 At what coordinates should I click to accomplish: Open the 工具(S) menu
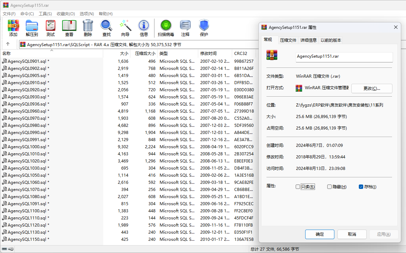(x=45, y=14)
